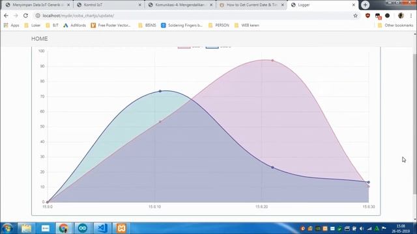Click the volume speaker icon in system tray
The height and width of the screenshot is (234, 417).
[362, 228]
